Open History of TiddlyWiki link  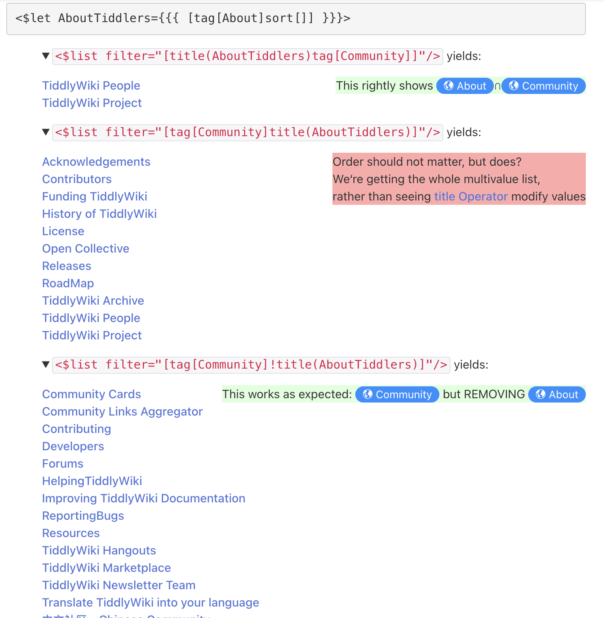[x=99, y=214]
